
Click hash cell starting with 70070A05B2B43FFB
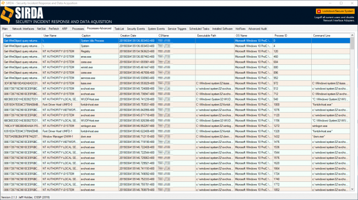23,136
